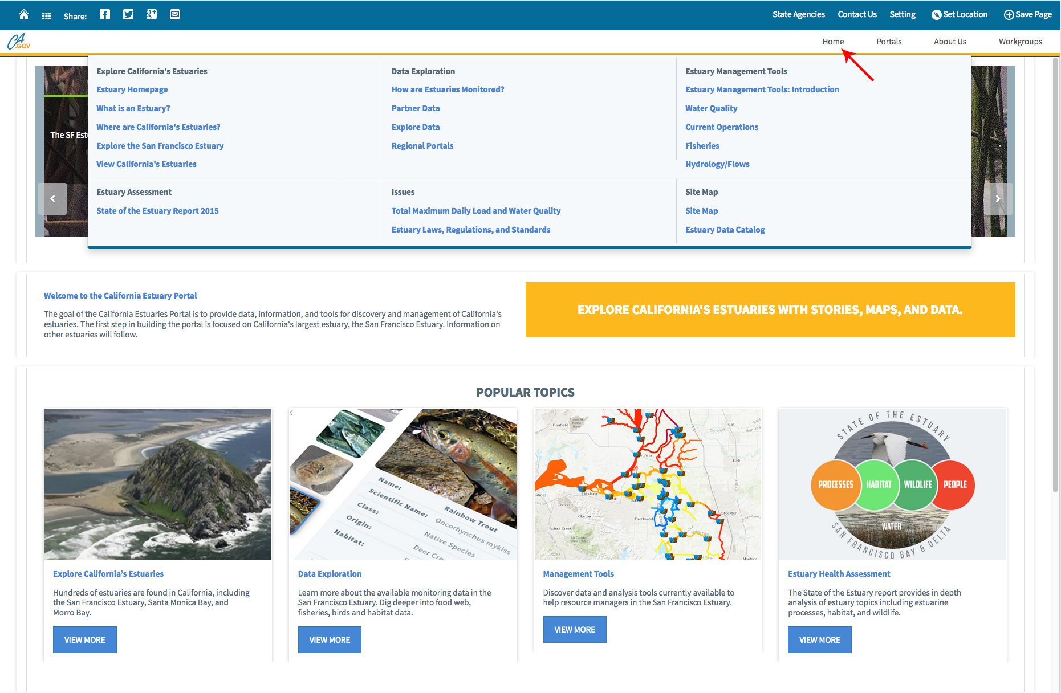The height and width of the screenshot is (693, 1061).
Task: Share page on Facebook
Action: click(x=105, y=14)
